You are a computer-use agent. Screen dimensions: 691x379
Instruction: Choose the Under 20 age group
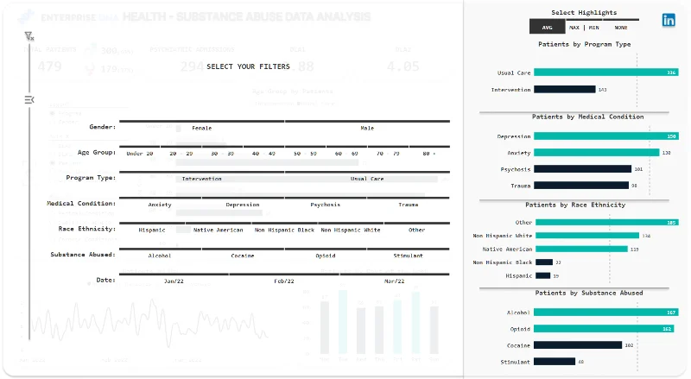point(140,154)
